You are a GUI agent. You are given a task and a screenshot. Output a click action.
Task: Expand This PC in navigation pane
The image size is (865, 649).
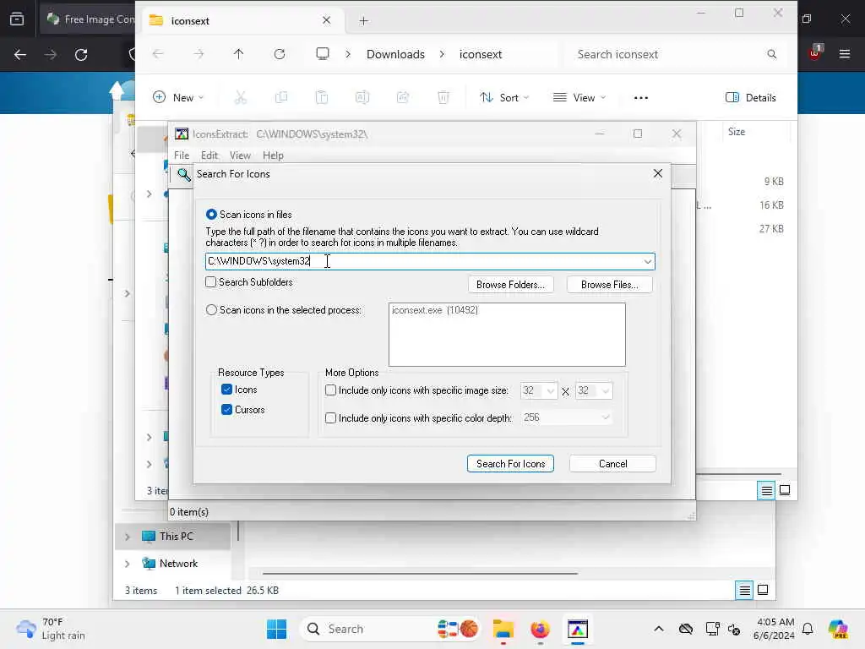(128, 537)
